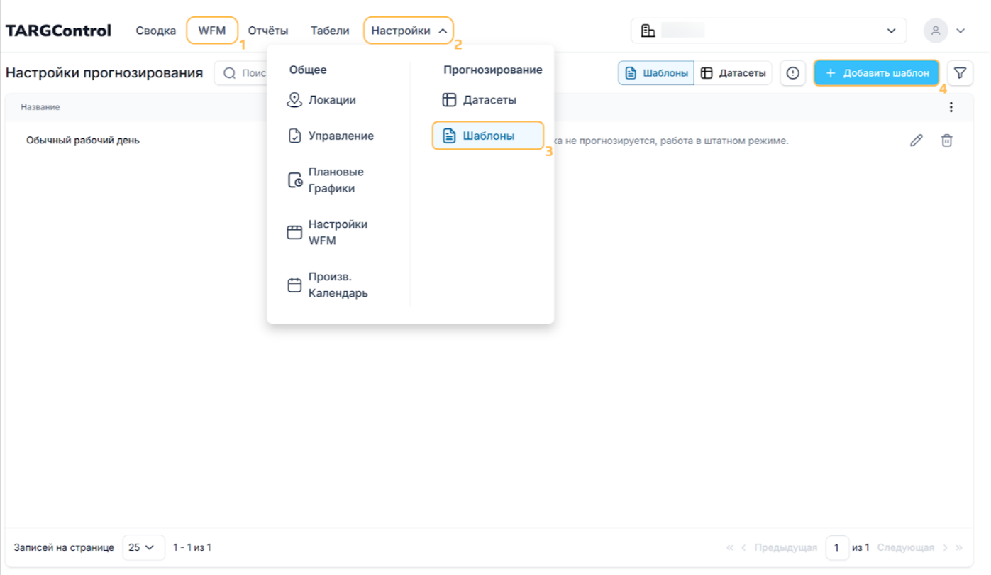Image resolution: width=991 pixels, height=575 pixels.
Task: Open Плановые Графики menu item
Action: tap(336, 180)
